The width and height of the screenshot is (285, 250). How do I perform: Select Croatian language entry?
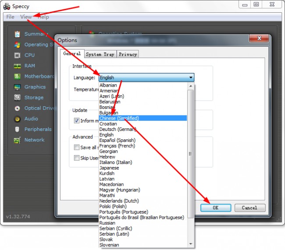pyautogui.click(x=143, y=124)
